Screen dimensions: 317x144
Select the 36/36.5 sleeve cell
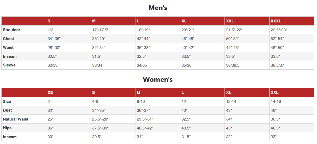(x=233, y=65)
